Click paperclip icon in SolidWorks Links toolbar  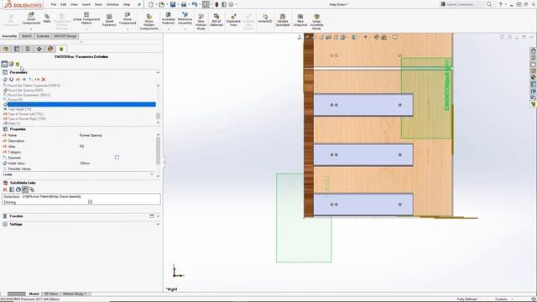pyautogui.click(x=32, y=190)
